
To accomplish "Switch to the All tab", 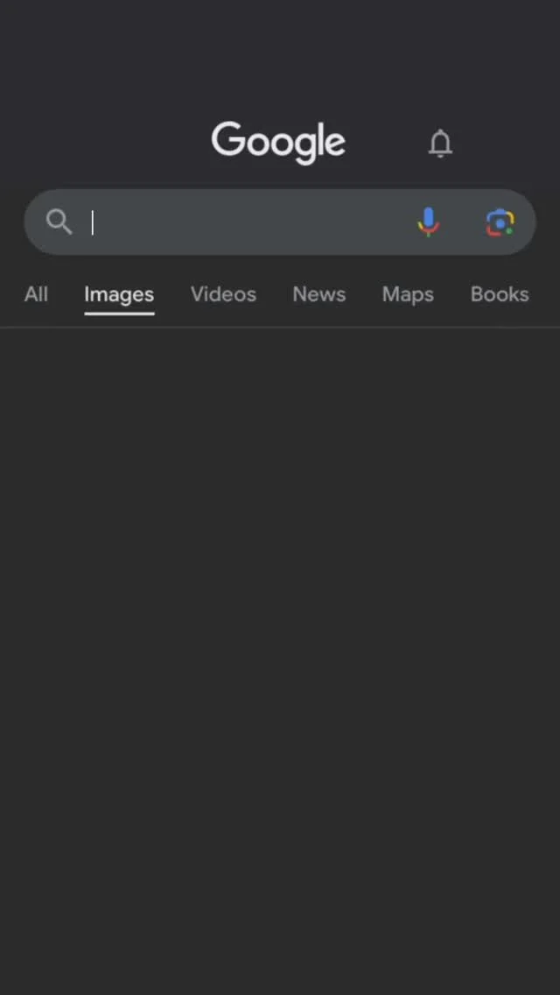I will coord(36,294).
